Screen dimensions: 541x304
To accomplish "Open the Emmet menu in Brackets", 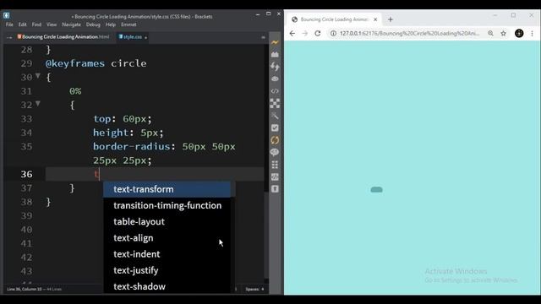I will click(x=128, y=24).
